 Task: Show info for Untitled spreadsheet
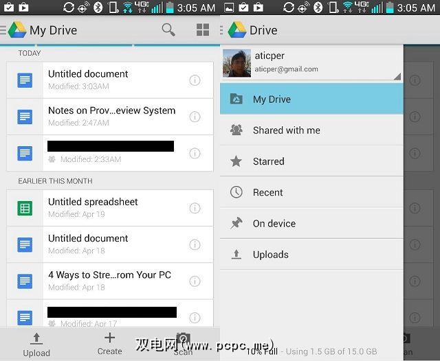tap(195, 208)
